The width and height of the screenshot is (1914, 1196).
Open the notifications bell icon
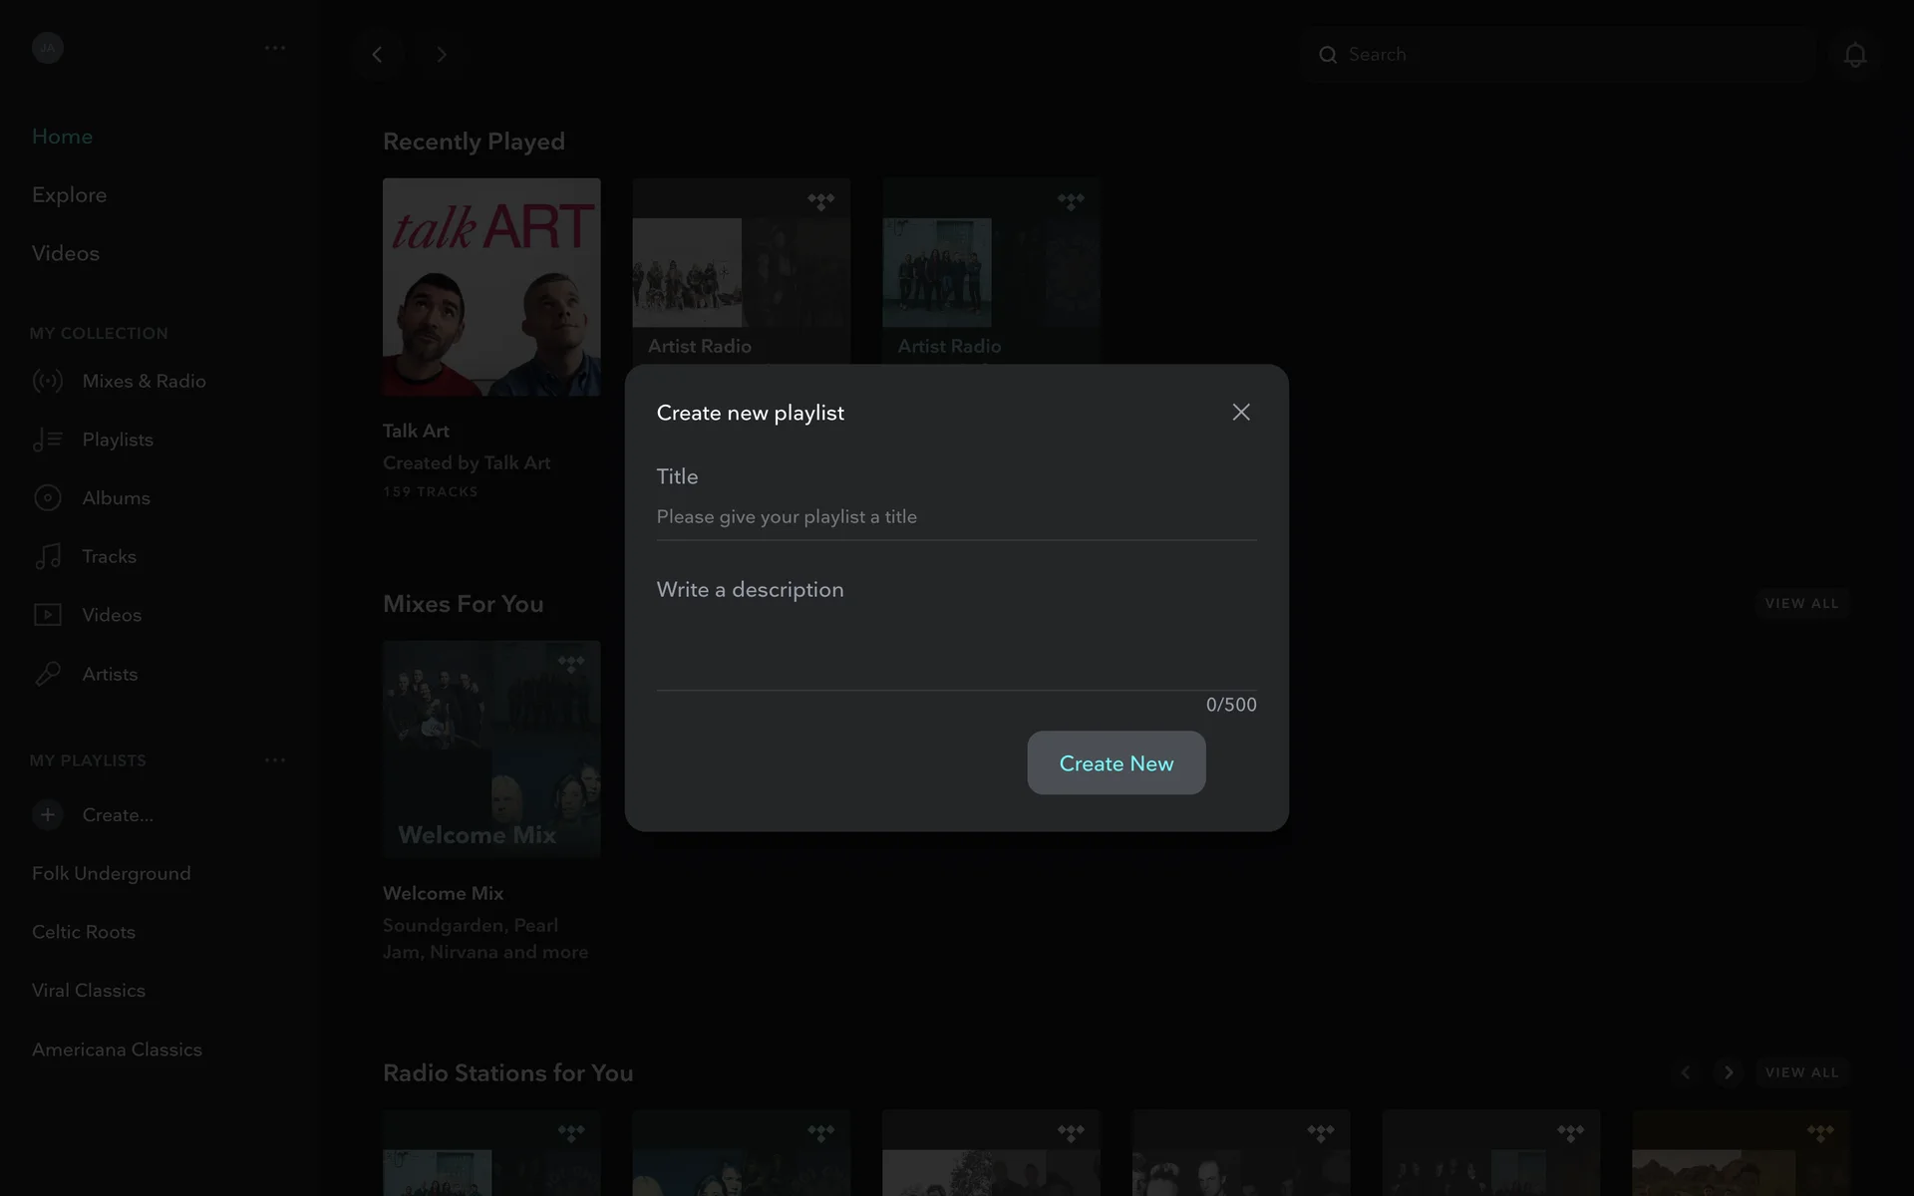click(1854, 55)
